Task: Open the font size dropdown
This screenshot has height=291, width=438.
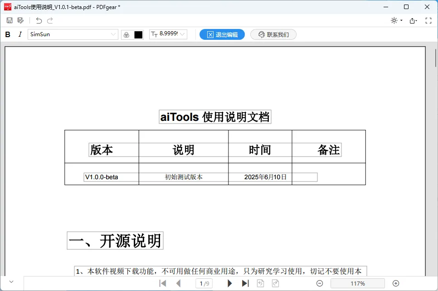Action: pyautogui.click(x=183, y=34)
